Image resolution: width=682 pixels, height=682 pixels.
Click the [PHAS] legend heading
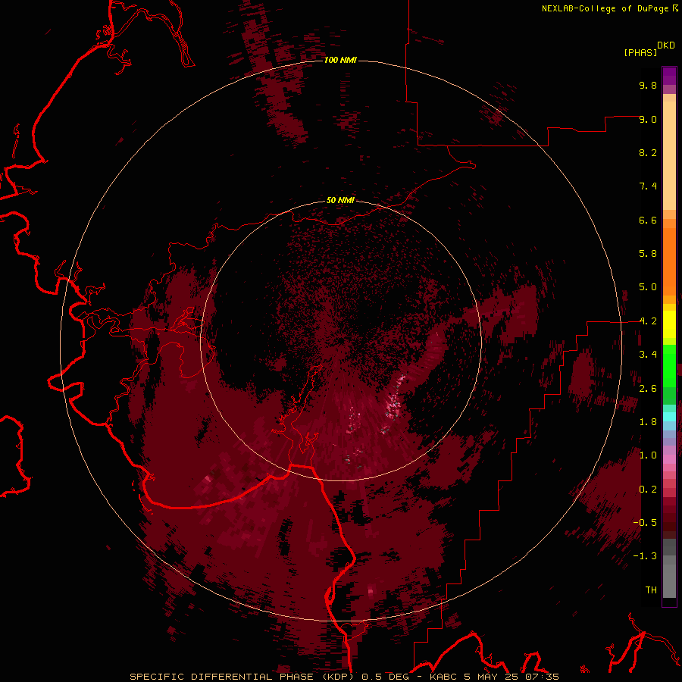(x=640, y=52)
